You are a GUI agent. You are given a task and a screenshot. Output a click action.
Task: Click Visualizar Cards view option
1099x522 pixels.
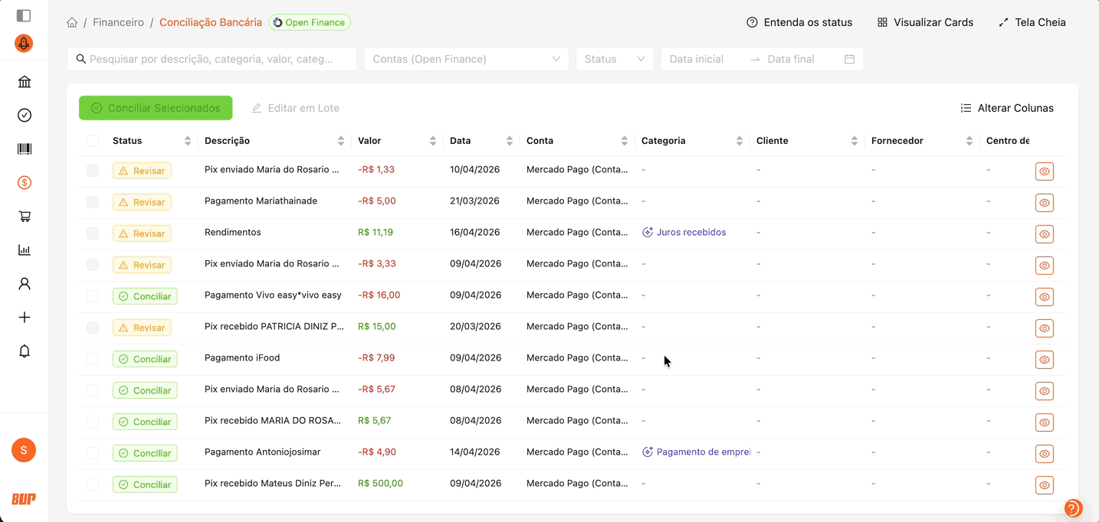click(x=925, y=23)
